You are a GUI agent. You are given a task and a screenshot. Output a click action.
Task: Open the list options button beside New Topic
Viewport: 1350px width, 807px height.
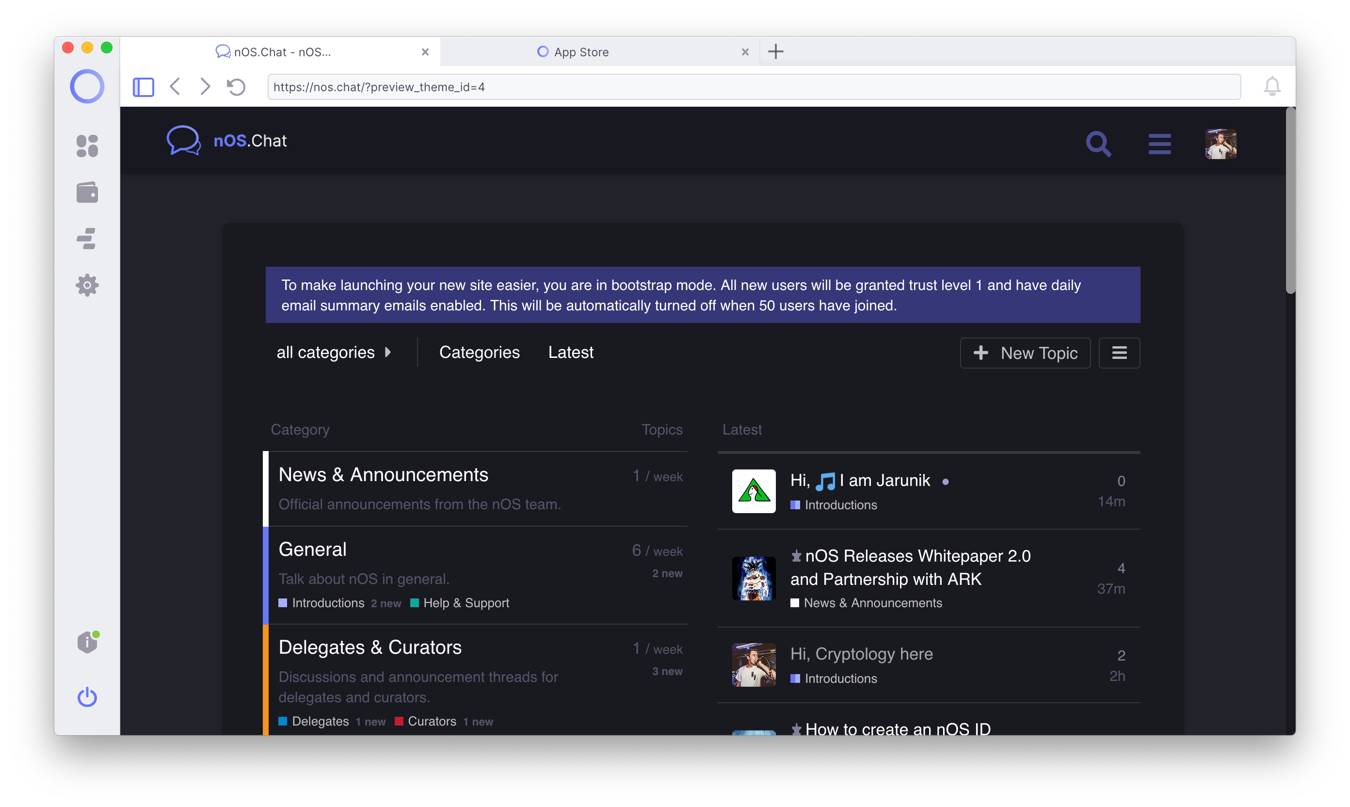[x=1119, y=353]
